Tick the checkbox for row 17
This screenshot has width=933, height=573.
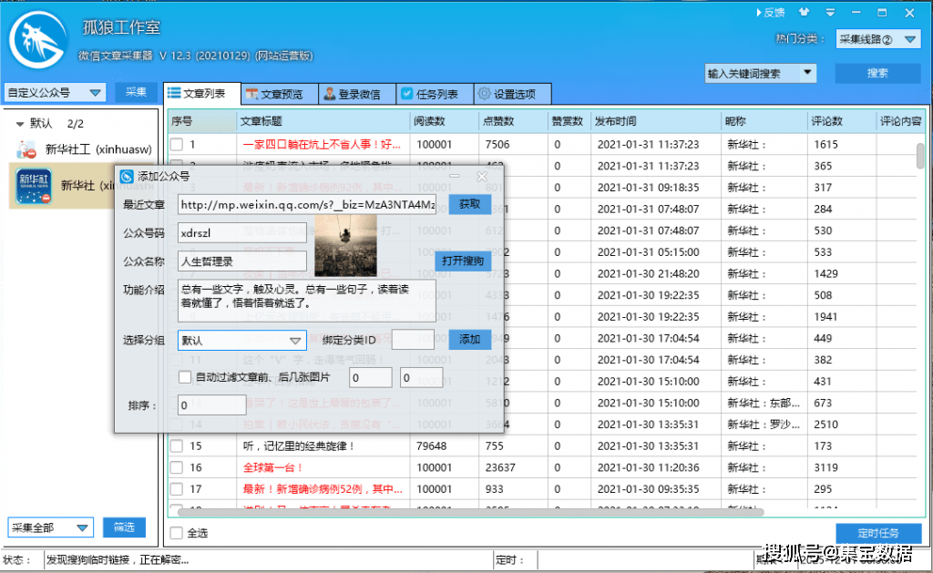(x=177, y=489)
